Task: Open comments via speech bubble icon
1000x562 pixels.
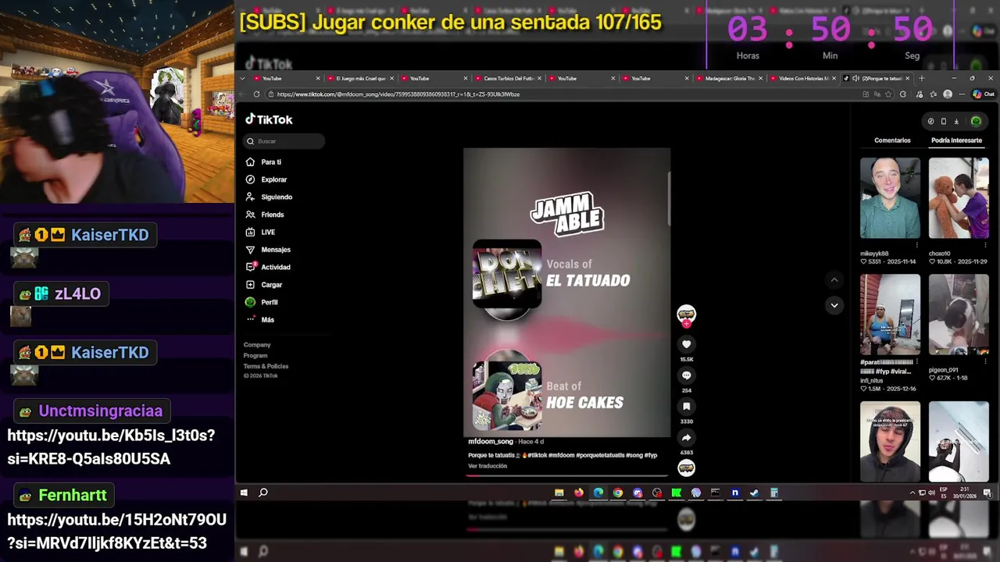Action: [686, 375]
